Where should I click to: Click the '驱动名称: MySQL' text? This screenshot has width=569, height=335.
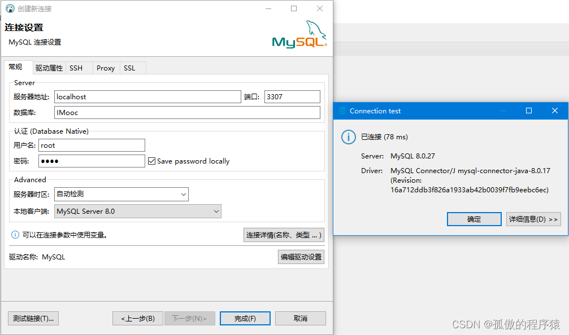click(37, 257)
